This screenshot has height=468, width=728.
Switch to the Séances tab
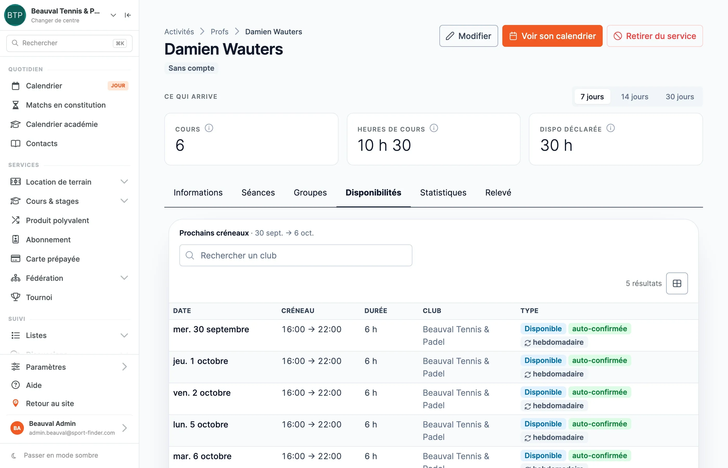[258, 193]
